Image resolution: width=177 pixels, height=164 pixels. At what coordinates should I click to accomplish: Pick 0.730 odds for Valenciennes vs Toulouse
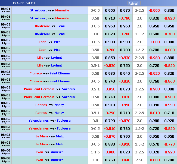[x=125, y=128]
